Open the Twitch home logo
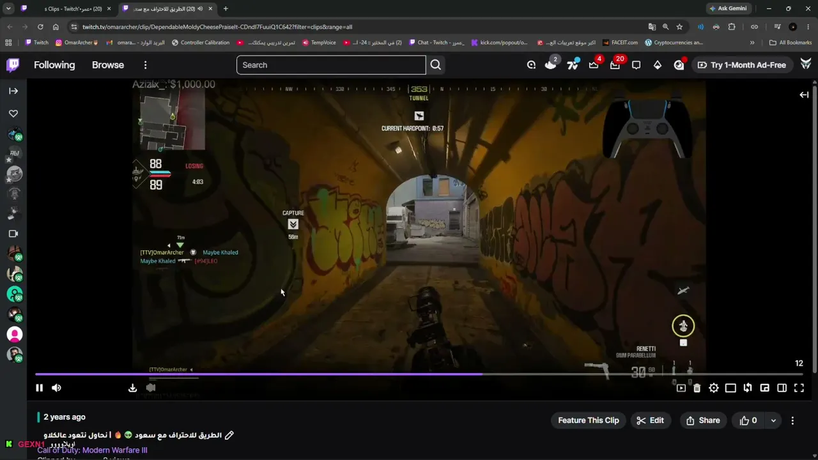 (13, 65)
